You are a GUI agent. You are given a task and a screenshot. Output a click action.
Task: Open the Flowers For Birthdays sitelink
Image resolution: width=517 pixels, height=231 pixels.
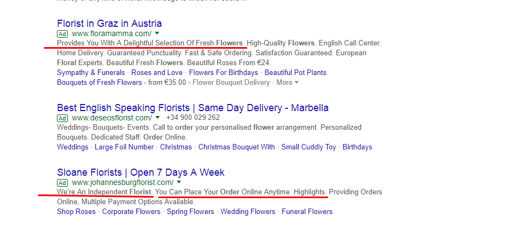point(224,73)
